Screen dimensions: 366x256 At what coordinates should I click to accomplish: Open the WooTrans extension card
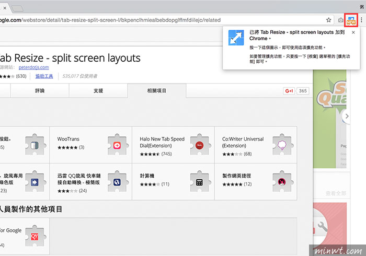[x=91, y=145]
